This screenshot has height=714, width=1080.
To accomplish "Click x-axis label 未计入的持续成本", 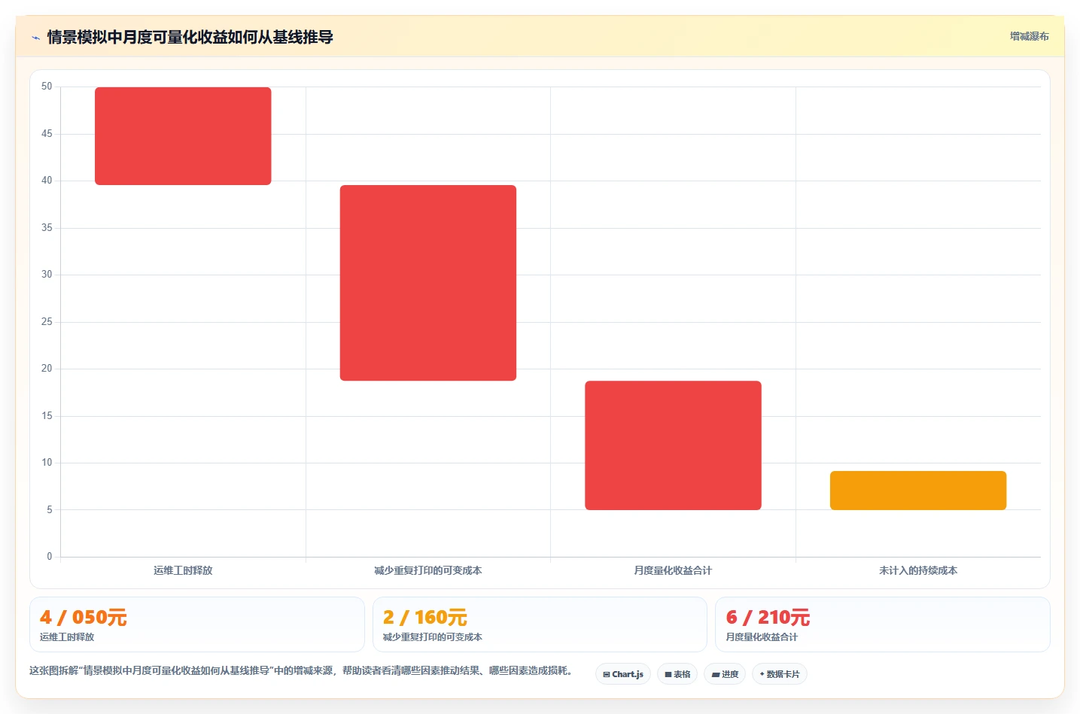I will 918,570.
